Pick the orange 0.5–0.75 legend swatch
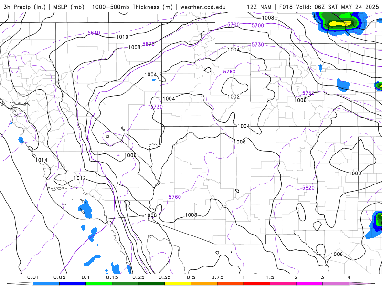382x286 pixels. click(x=204, y=284)
